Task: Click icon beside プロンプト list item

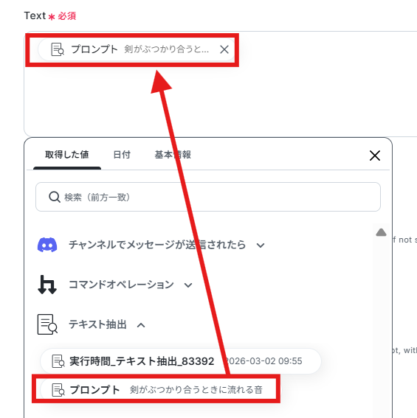Action: [x=58, y=390]
